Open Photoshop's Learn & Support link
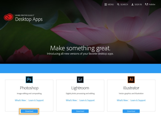Viewport: 161px width, 121px height. pos(36,100)
